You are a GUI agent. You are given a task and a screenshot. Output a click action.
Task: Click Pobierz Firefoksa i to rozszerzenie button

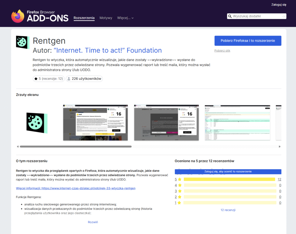248,41
